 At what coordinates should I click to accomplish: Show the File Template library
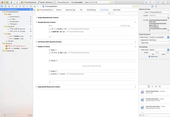[149, 86]
